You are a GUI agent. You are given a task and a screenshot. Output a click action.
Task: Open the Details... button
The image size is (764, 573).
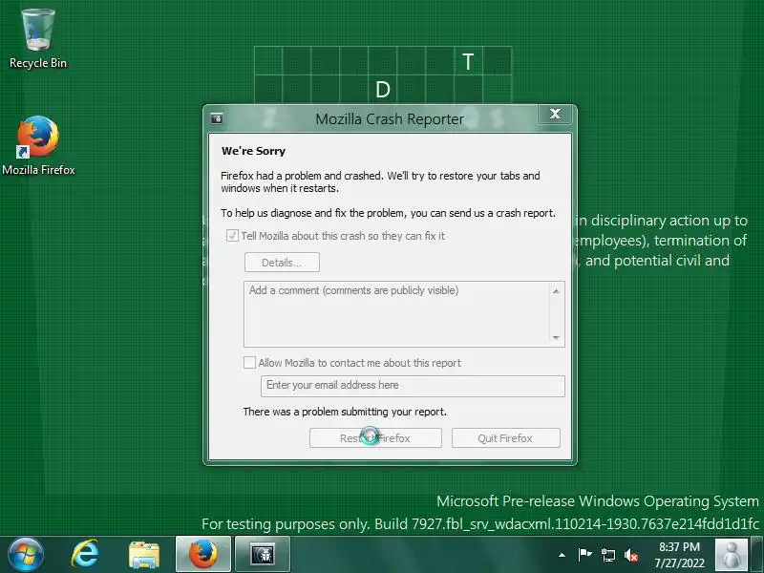(x=282, y=263)
